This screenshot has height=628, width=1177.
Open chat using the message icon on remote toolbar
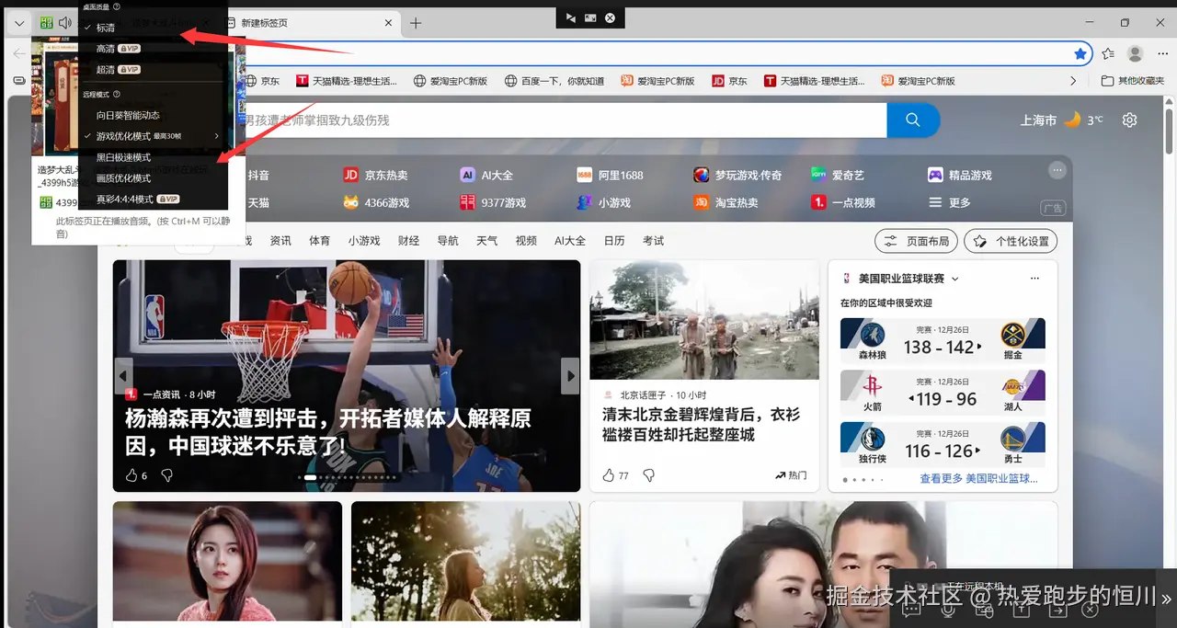(910, 610)
